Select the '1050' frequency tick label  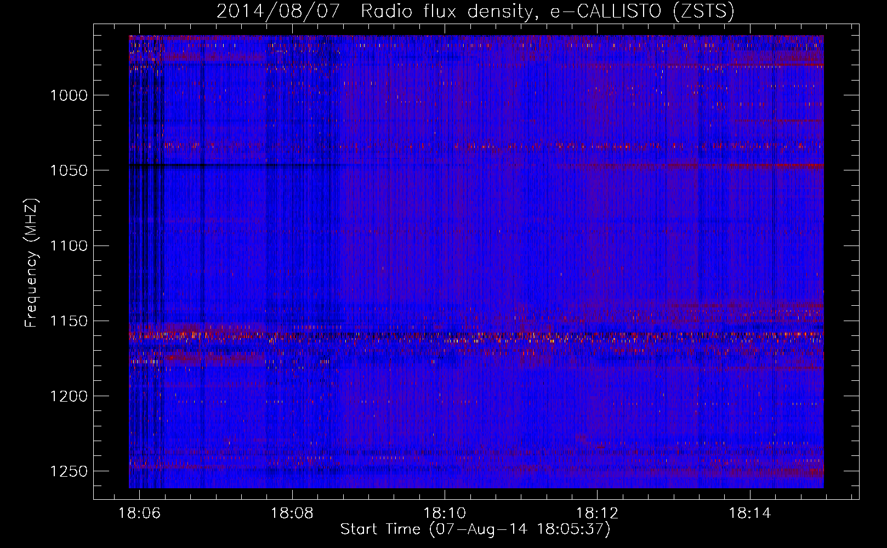coord(69,170)
